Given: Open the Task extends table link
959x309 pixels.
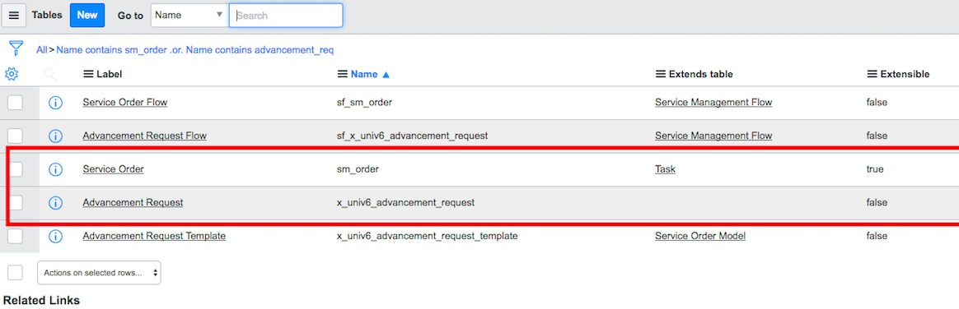Looking at the screenshot, I should point(665,169).
